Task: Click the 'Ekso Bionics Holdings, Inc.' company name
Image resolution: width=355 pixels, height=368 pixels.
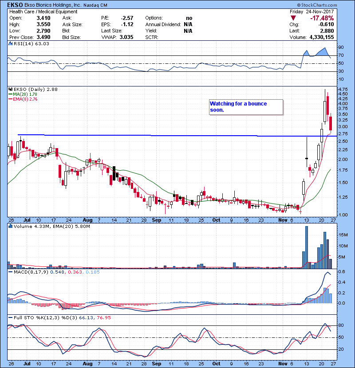Action: click(53, 5)
